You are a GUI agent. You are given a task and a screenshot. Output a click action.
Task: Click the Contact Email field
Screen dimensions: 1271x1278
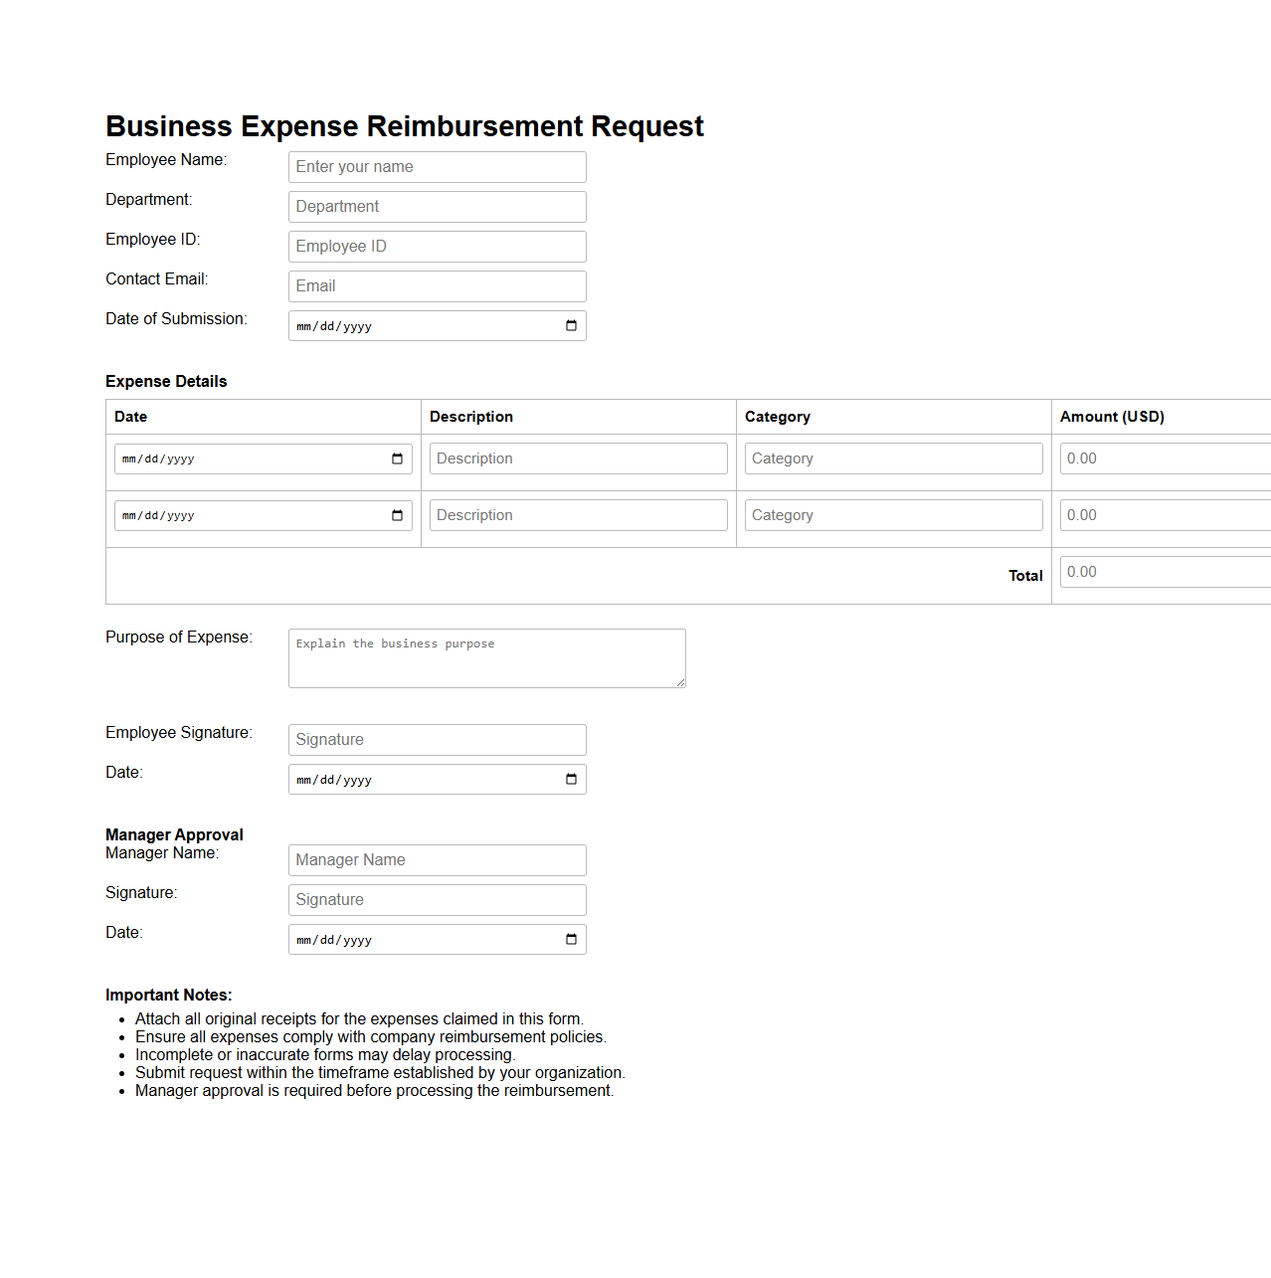[437, 286]
